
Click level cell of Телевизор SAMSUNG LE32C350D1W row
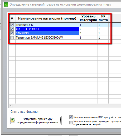88,37
